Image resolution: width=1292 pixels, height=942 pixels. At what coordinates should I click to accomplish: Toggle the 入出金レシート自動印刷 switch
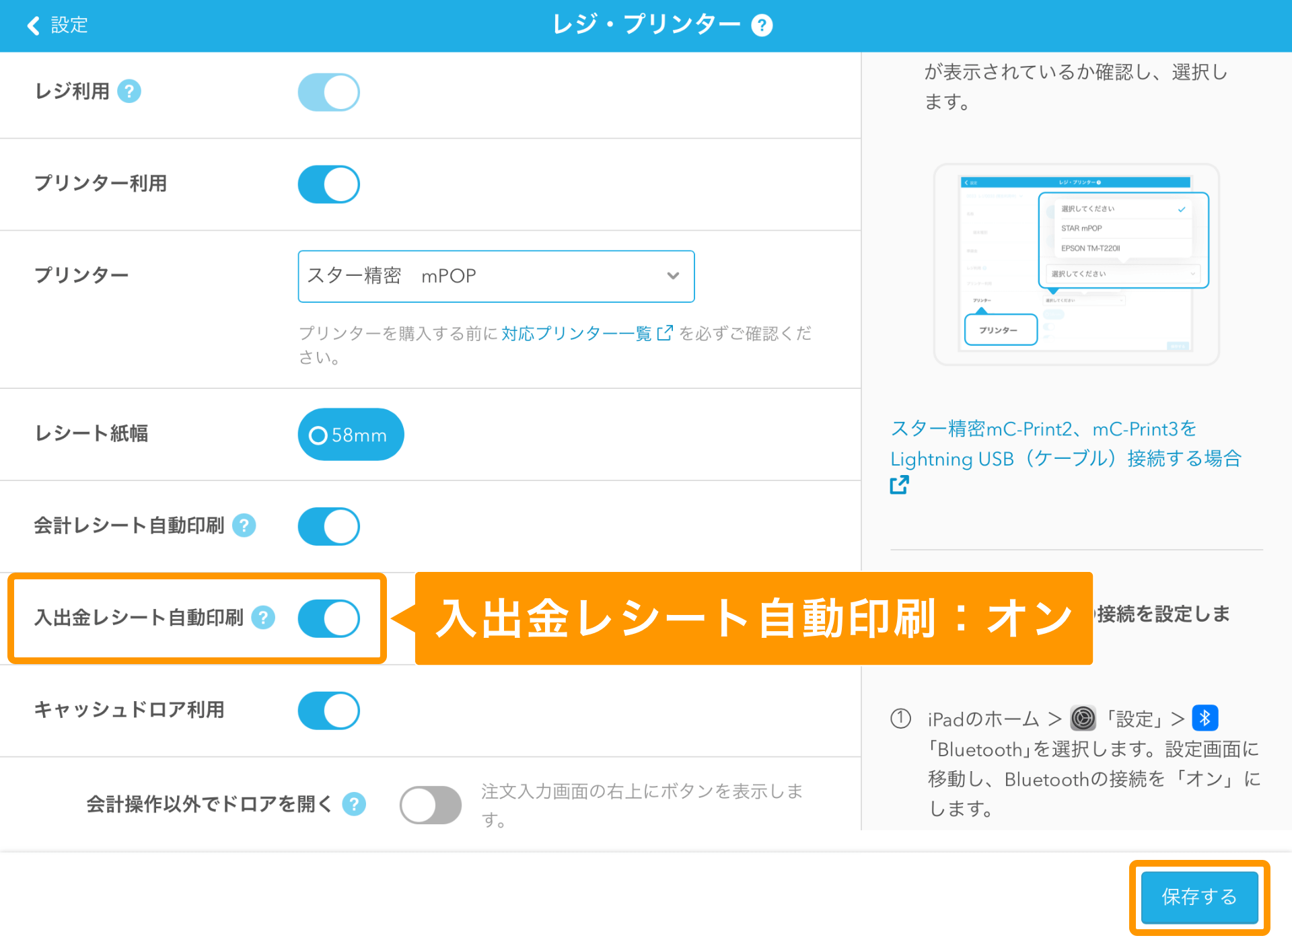pyautogui.click(x=329, y=618)
